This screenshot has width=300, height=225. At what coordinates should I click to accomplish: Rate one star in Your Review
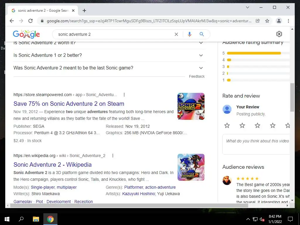tap(227, 125)
